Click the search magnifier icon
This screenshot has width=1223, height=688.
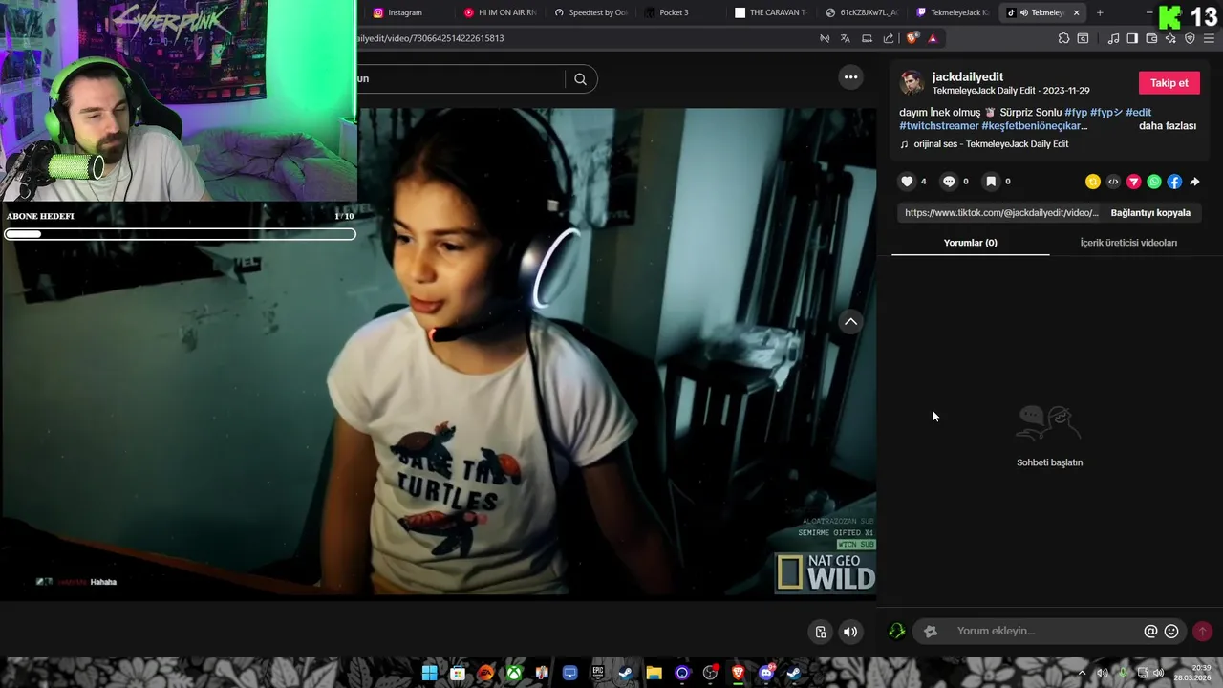(x=580, y=79)
